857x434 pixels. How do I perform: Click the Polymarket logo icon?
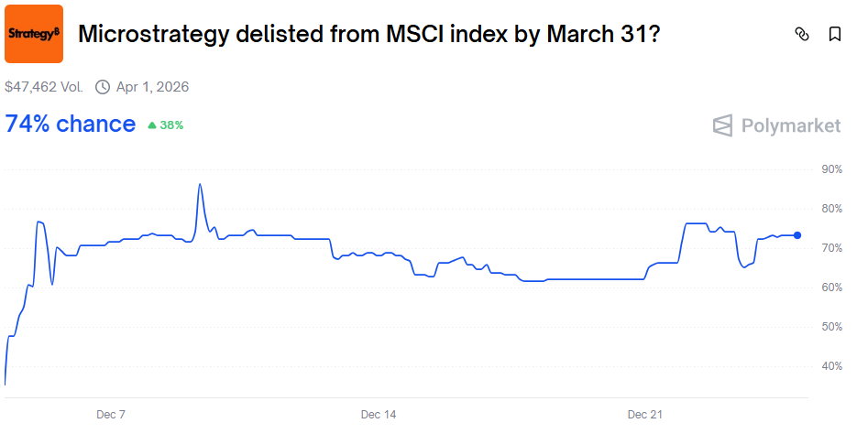click(x=723, y=125)
